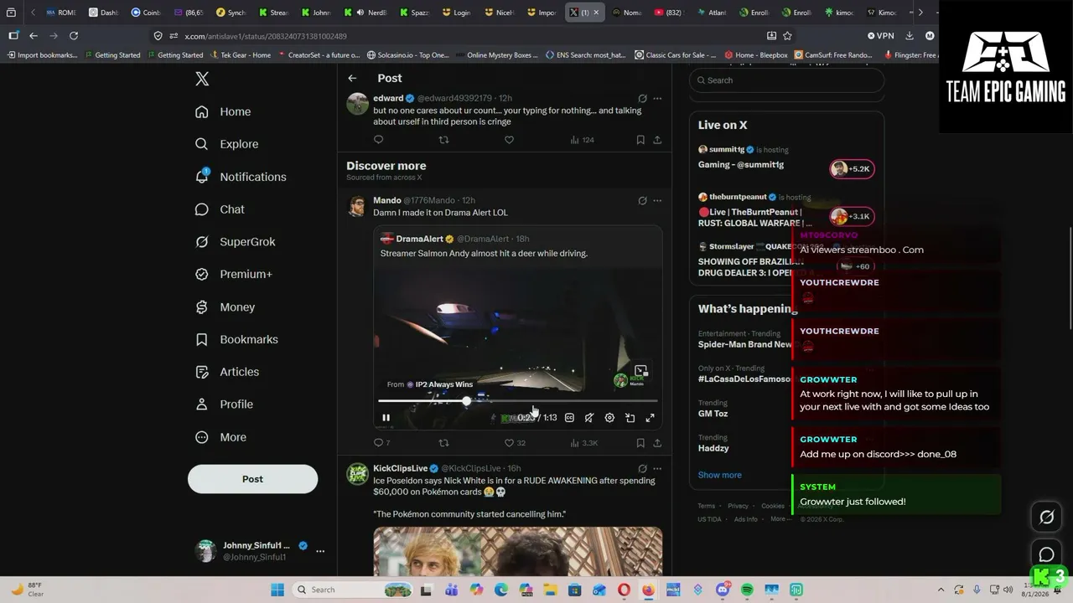The width and height of the screenshot is (1073, 603).
Task: Like edward's reply
Action: pyautogui.click(x=509, y=140)
